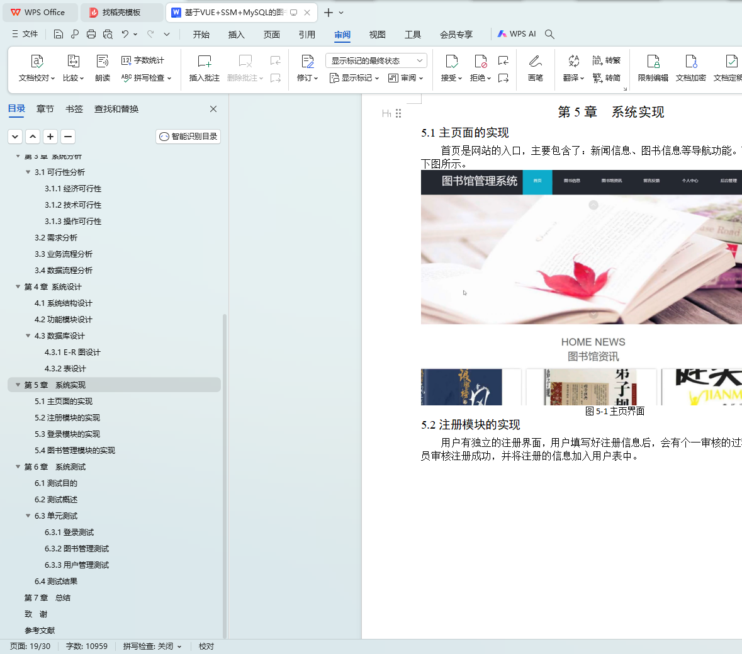Collapse the 第 6 章 系统测试 node
Screen dimensions: 742x654
(x=18, y=467)
